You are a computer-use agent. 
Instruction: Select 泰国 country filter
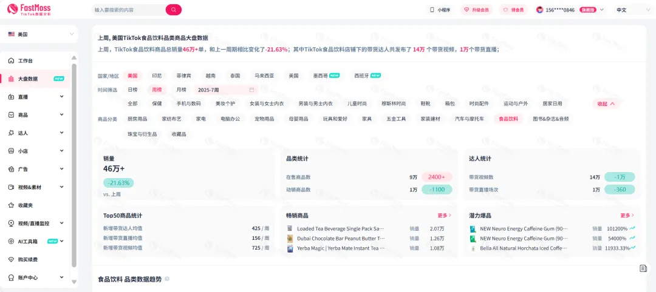tap(235, 76)
